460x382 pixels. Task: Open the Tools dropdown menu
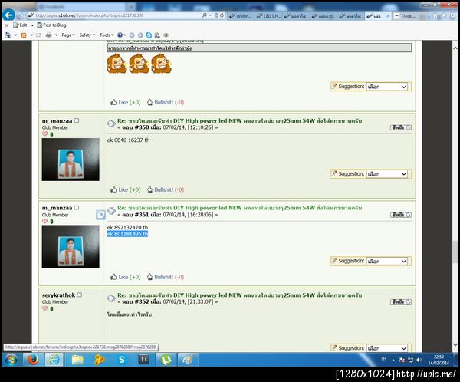[x=107, y=35]
